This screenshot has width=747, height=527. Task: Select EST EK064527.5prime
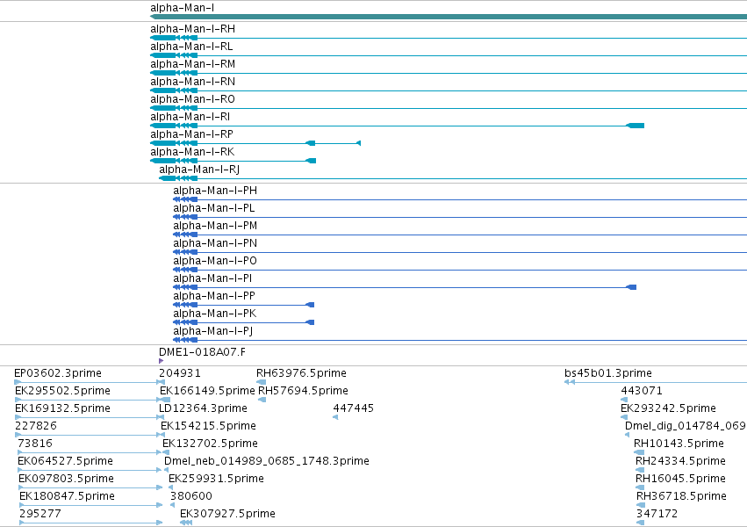pyautogui.click(x=65, y=461)
